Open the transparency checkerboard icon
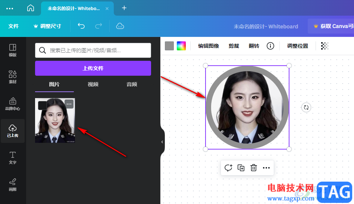 (325, 46)
